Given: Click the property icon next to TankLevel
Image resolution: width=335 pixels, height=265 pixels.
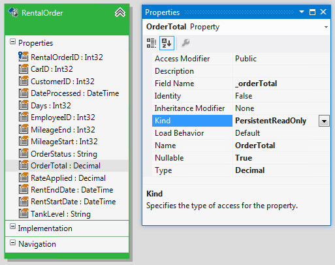Looking at the screenshot, I should [x=24, y=213].
